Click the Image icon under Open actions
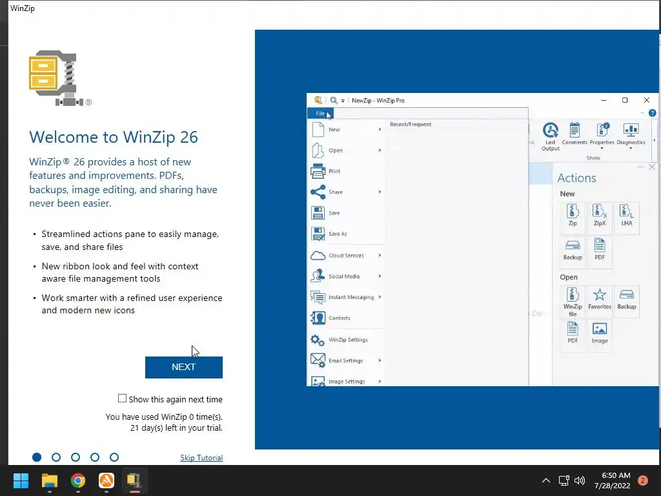The height and width of the screenshot is (496, 661). [600, 329]
